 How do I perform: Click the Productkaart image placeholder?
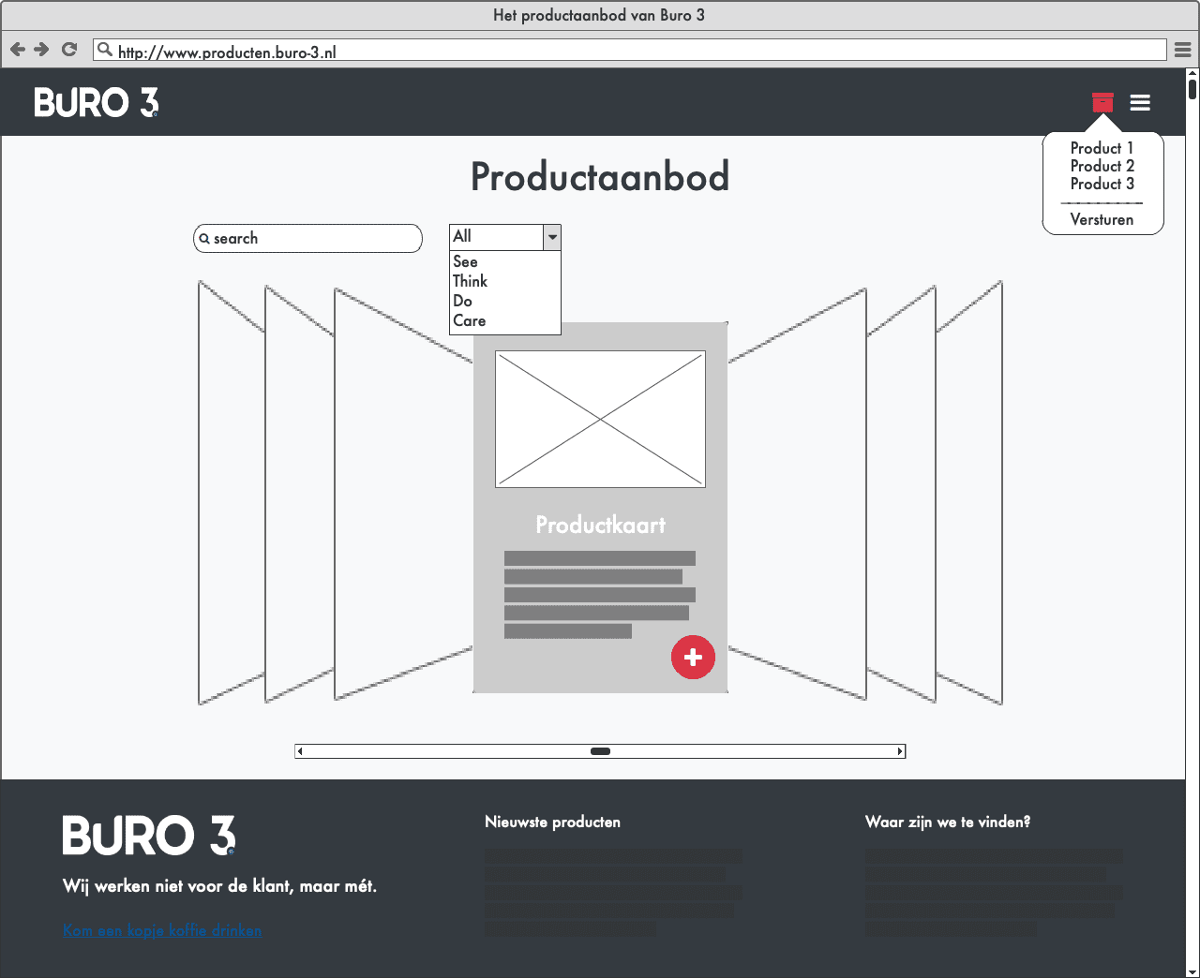point(600,419)
